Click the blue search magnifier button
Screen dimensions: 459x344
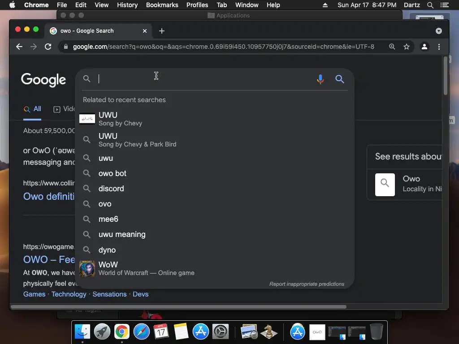coord(340,79)
